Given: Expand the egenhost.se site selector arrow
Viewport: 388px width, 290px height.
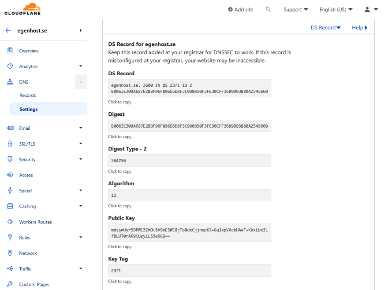Looking at the screenshot, I should [x=80, y=30].
